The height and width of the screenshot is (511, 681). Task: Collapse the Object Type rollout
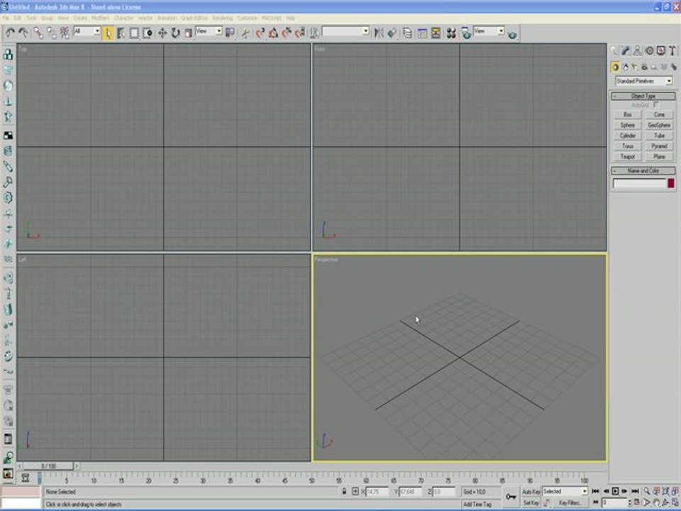click(x=643, y=96)
